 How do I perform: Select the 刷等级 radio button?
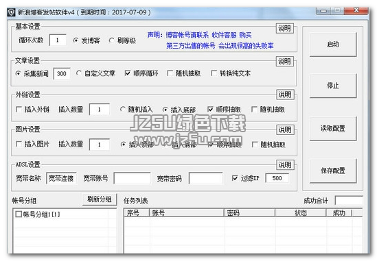pos(111,40)
